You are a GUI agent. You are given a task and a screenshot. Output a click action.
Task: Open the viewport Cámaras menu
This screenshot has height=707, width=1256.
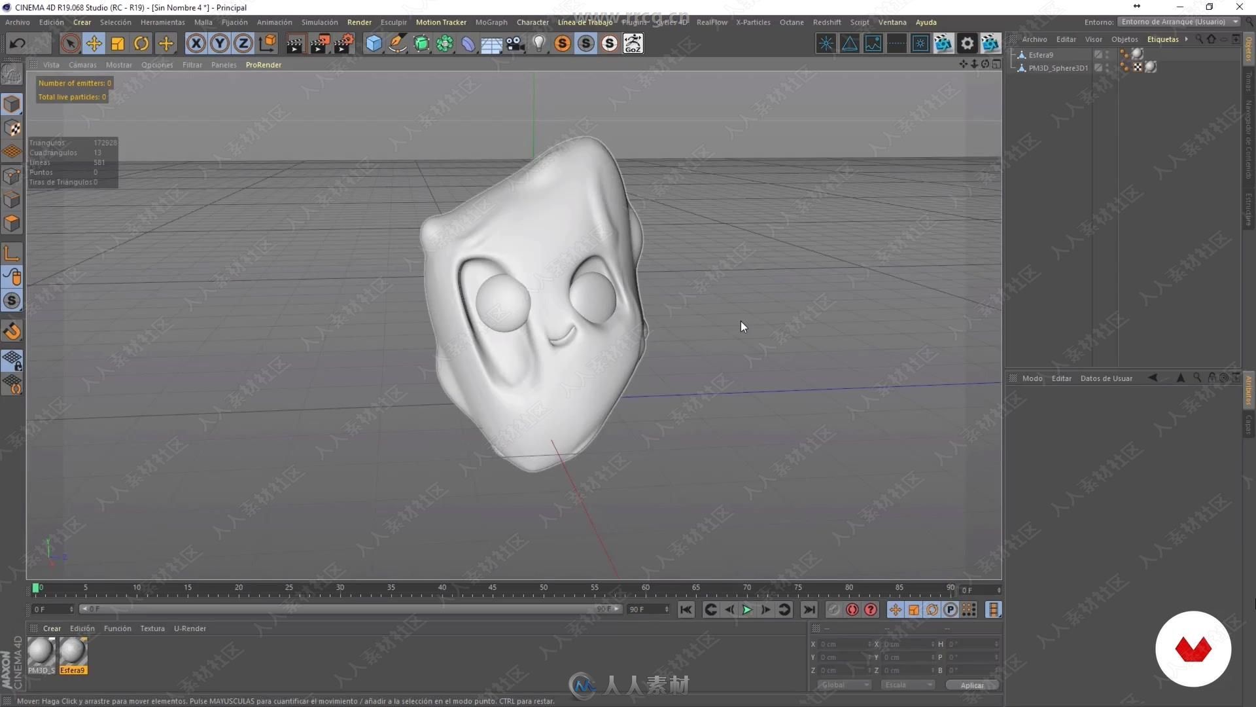(82, 65)
